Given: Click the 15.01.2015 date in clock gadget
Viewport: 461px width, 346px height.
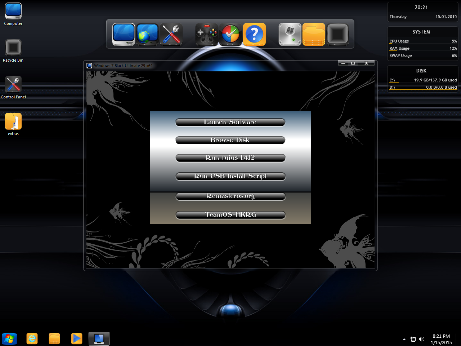Looking at the screenshot, I should (x=446, y=17).
